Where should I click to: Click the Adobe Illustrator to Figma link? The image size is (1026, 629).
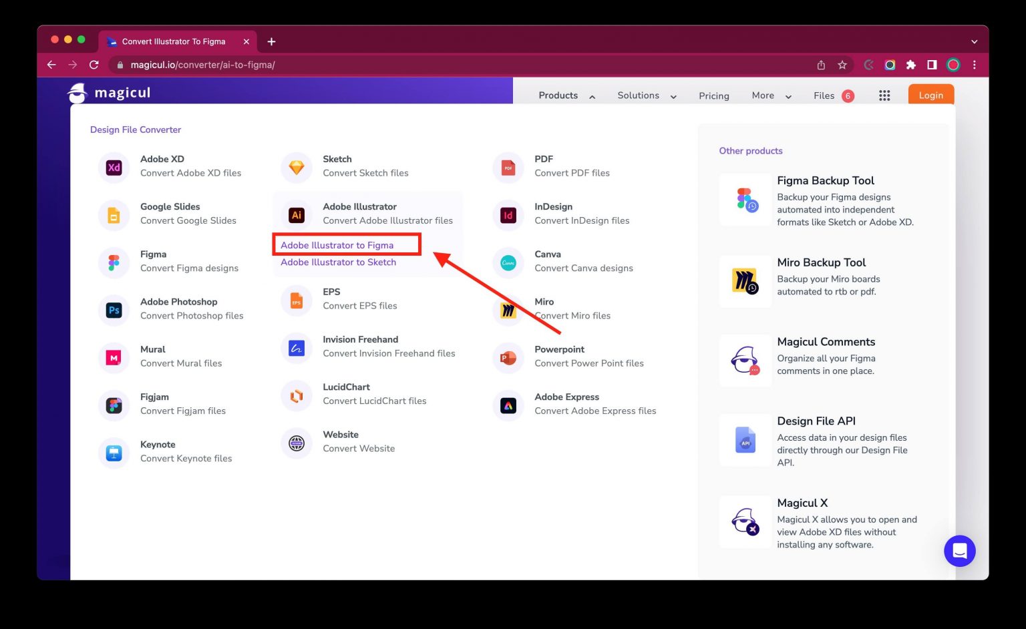coord(337,245)
